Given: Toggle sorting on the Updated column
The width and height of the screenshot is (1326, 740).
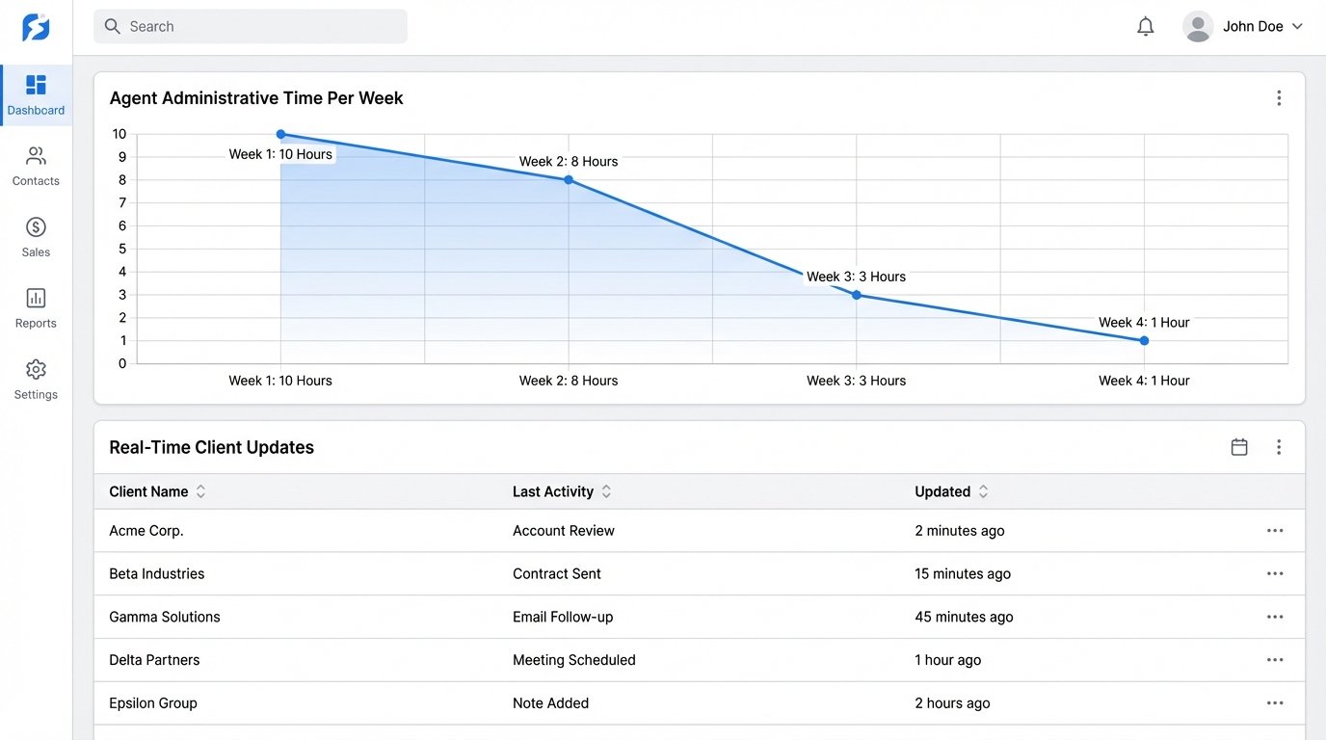Looking at the screenshot, I should point(983,491).
